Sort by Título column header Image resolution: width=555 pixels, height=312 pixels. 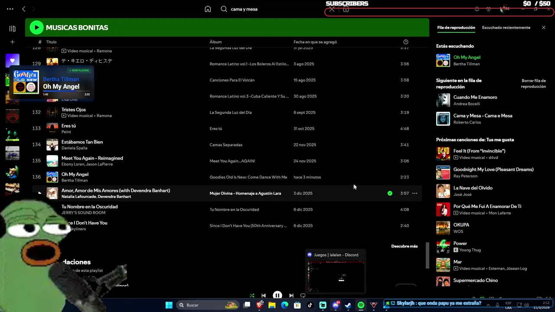51,42
